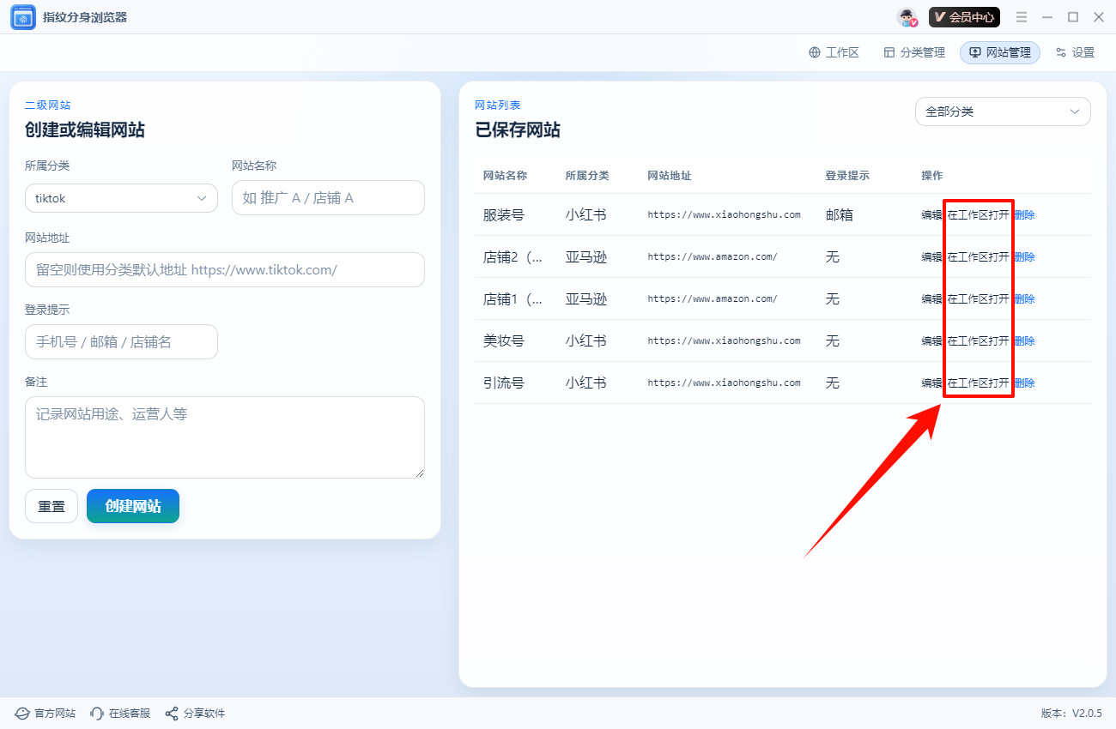Open 引流号 in the workspace

click(x=978, y=383)
